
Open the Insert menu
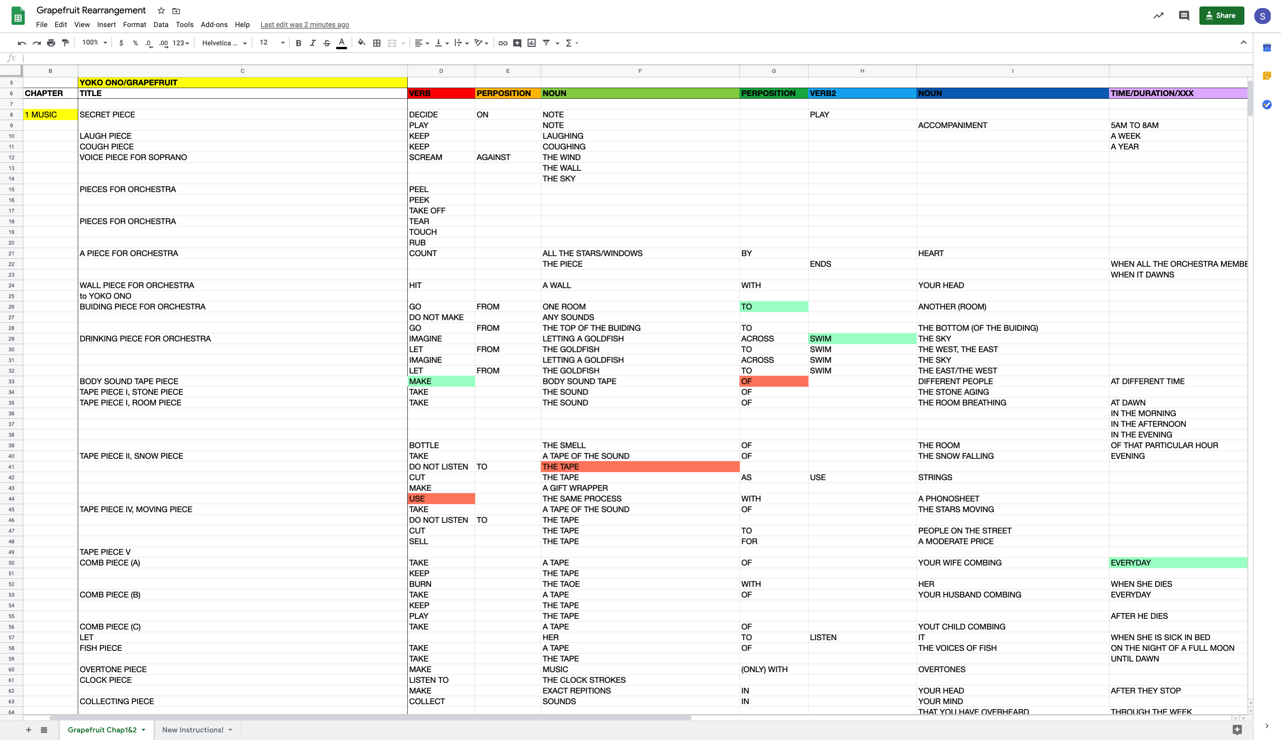point(106,24)
